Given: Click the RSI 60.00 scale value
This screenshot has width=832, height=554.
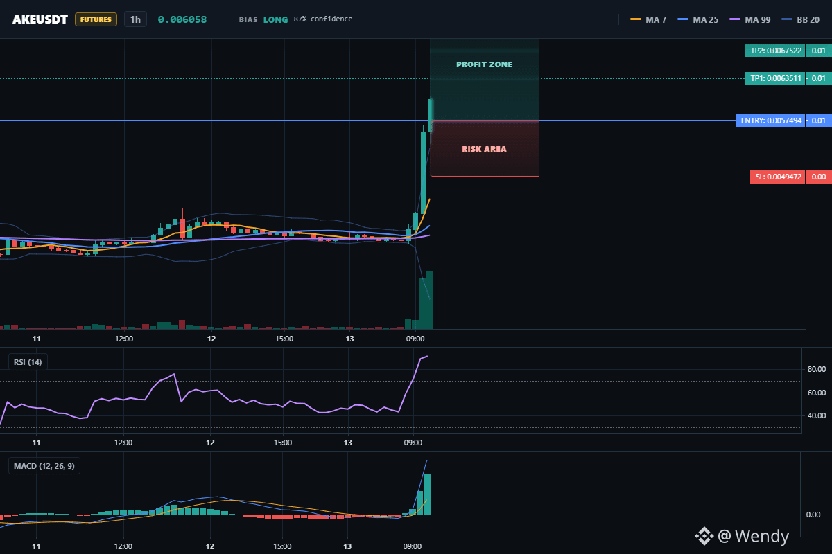Looking at the screenshot, I should coord(815,393).
